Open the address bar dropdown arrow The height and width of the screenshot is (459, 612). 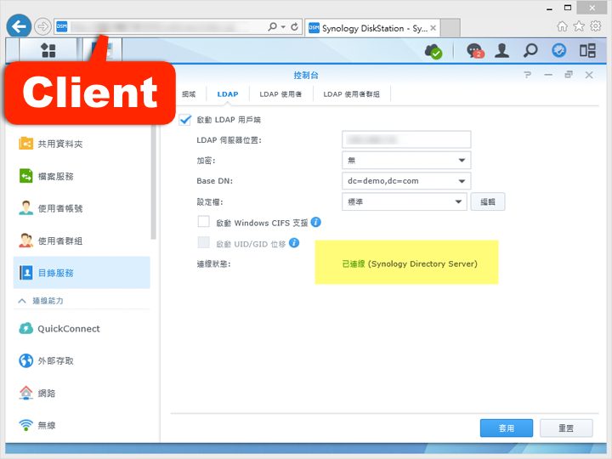point(283,27)
